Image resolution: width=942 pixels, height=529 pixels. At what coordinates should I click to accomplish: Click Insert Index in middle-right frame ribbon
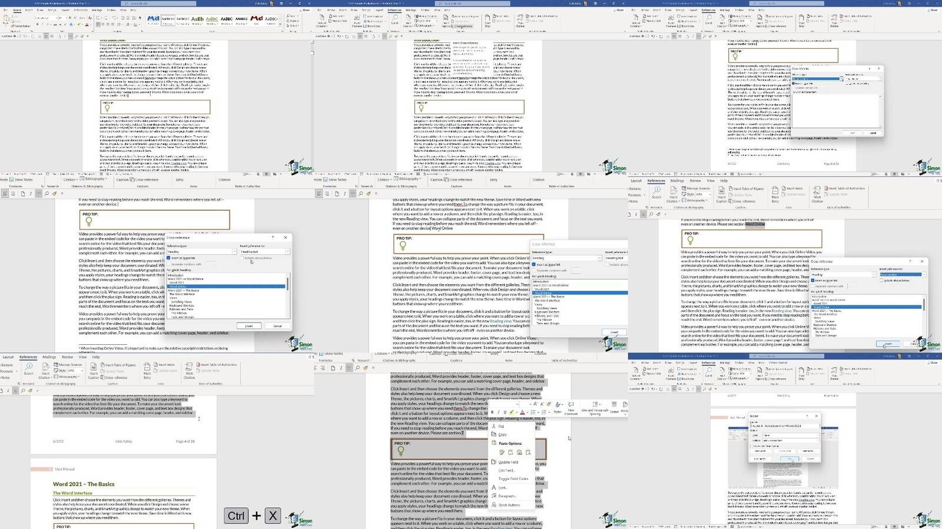[x=792, y=188]
